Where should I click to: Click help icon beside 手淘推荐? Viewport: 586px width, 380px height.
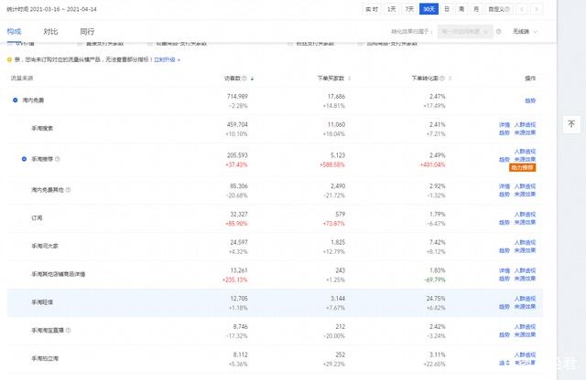point(58,159)
